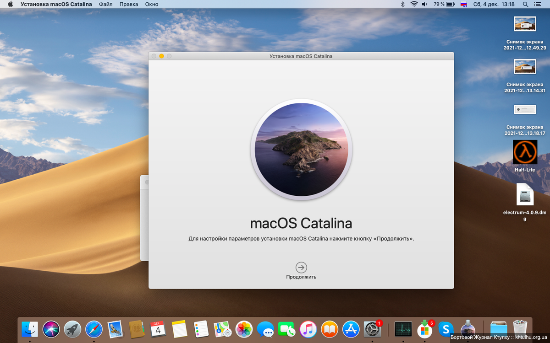
Task: Open the Notes app
Action: [x=180, y=329]
